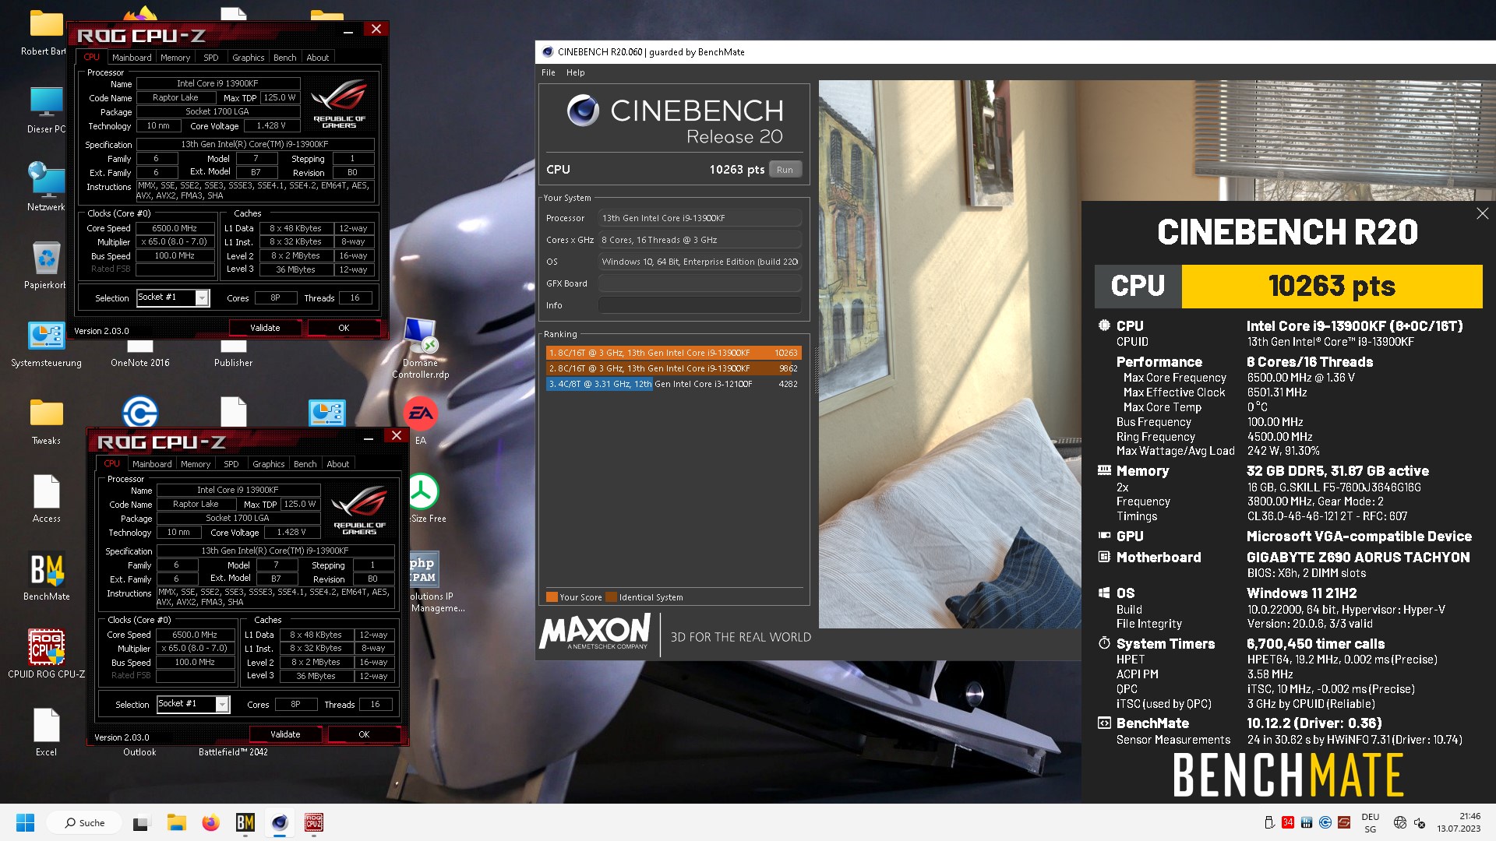Click OK in lower CPU-Z window
1496x841 pixels.
pos(364,734)
